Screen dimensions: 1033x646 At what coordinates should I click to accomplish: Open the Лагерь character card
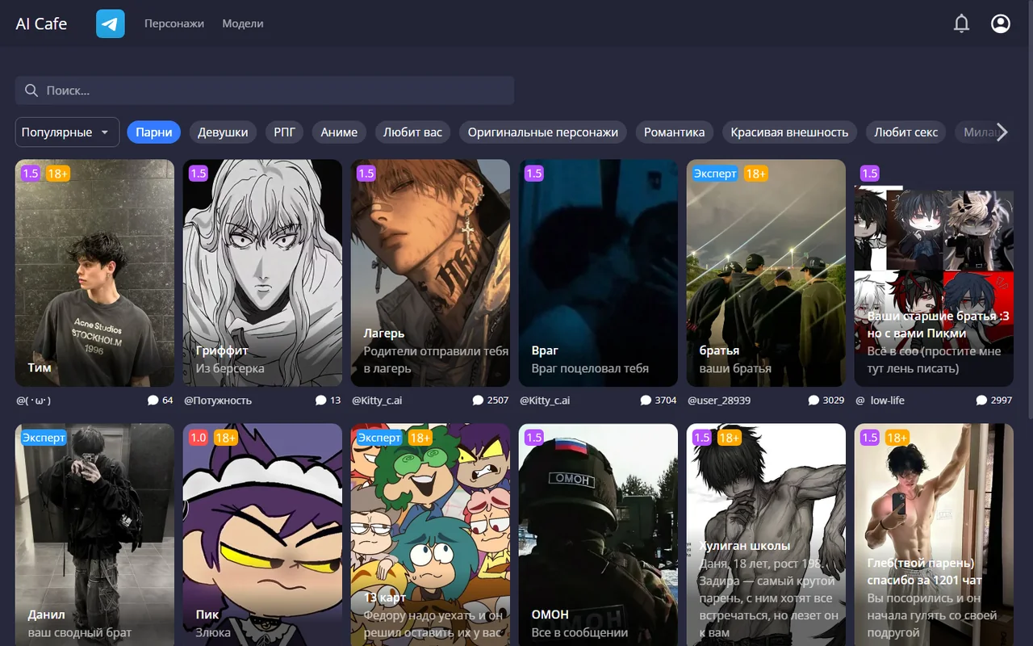430,273
